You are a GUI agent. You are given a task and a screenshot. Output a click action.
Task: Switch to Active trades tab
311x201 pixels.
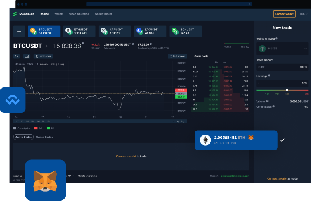tap(23, 137)
